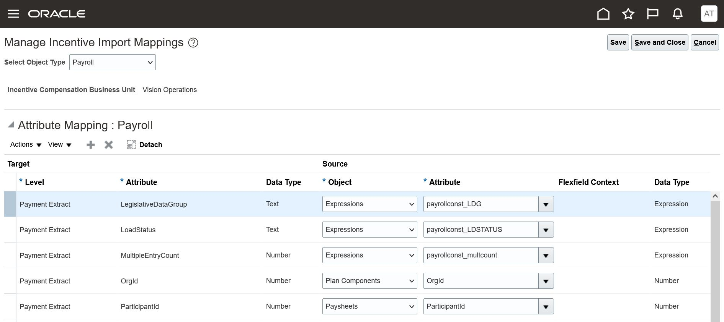Viewport: 724px width, 322px height.
Task: Add a new mapping row with plus icon
Action: point(91,145)
